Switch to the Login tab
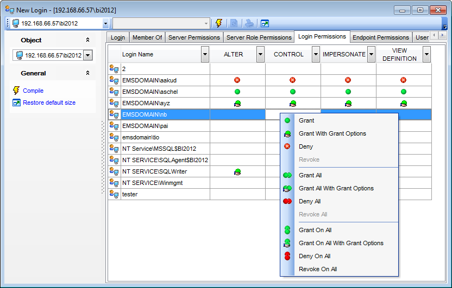This screenshot has height=288, width=452. tap(117, 37)
